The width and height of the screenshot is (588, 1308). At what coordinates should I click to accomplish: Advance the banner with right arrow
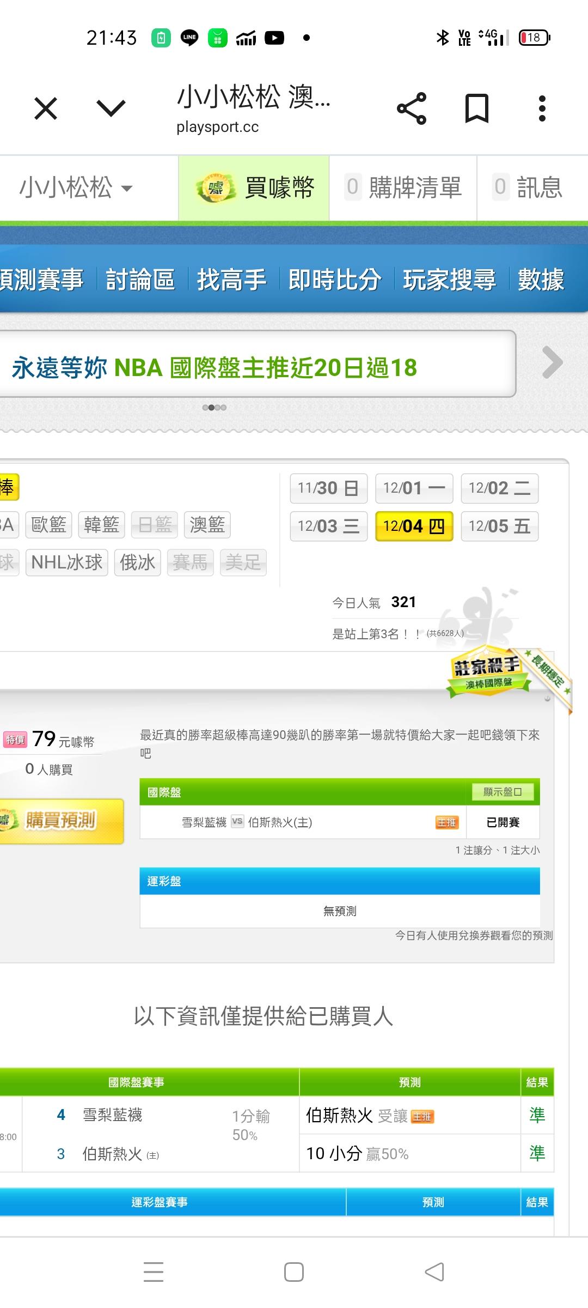(x=552, y=362)
